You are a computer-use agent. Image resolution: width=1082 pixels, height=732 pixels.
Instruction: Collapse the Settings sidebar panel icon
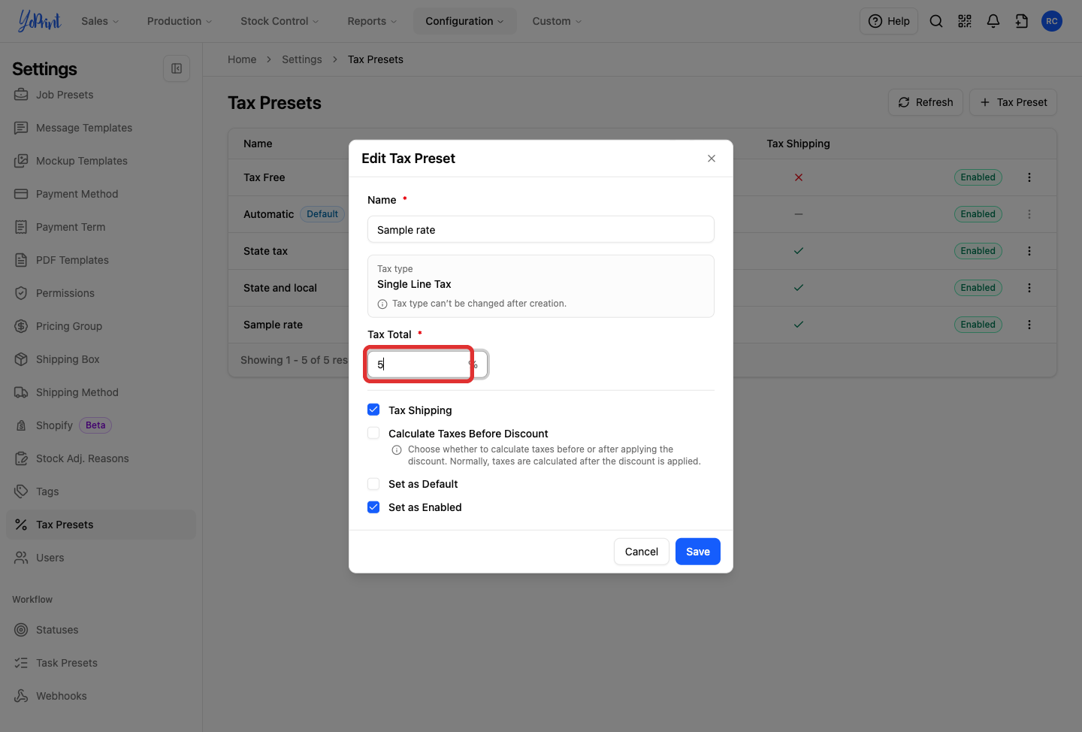177,68
